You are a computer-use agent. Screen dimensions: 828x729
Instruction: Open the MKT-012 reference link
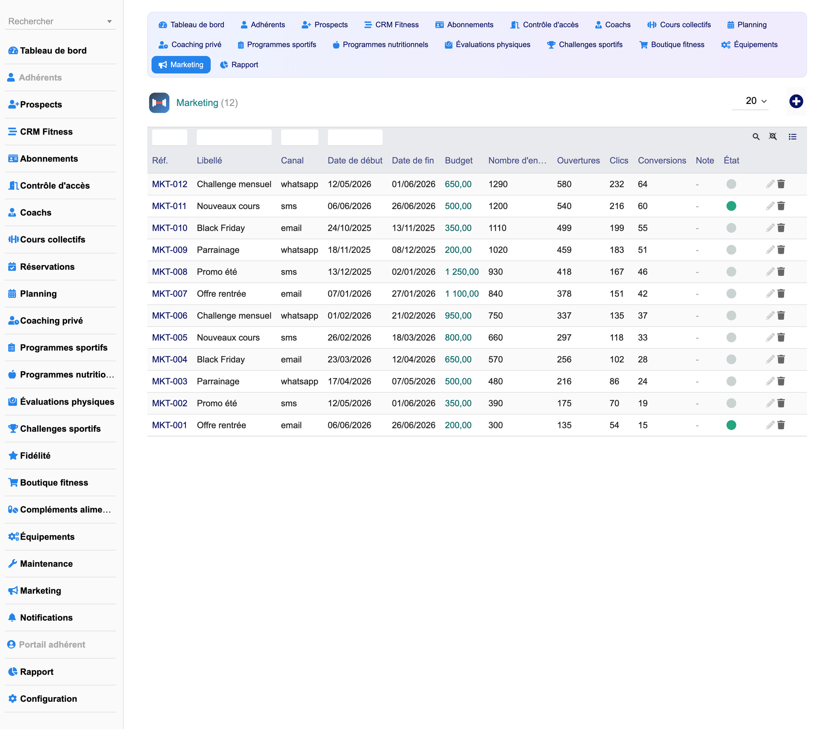[x=169, y=184]
